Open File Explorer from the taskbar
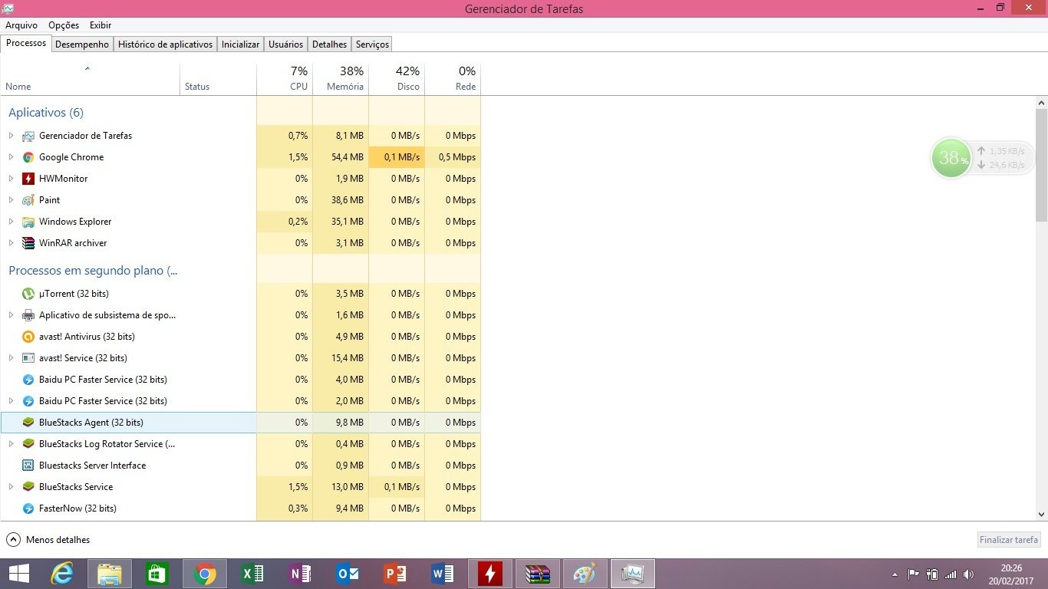The height and width of the screenshot is (589, 1048). [110, 574]
